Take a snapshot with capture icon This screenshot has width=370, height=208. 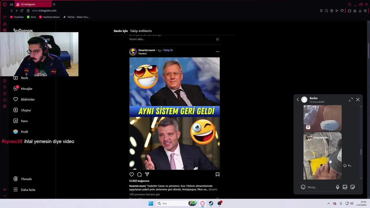pos(326,11)
